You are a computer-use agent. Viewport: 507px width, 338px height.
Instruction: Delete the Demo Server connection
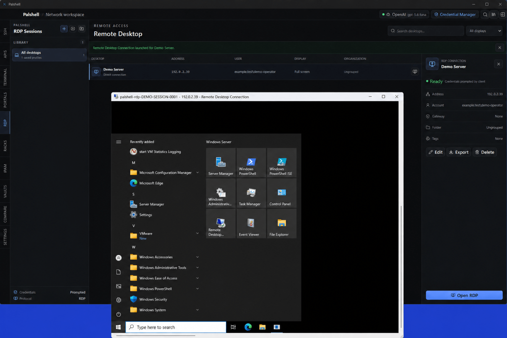tap(484, 152)
